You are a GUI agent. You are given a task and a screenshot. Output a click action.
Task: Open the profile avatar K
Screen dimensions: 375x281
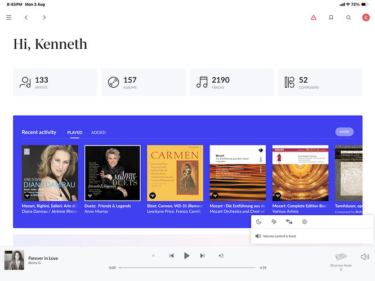[365, 17]
